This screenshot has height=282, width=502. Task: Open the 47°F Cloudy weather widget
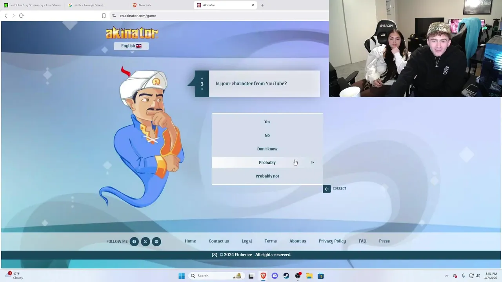click(15, 276)
